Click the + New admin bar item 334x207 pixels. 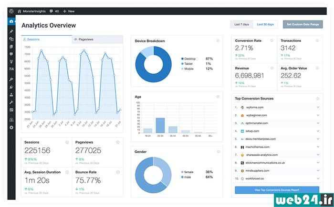click(69, 11)
